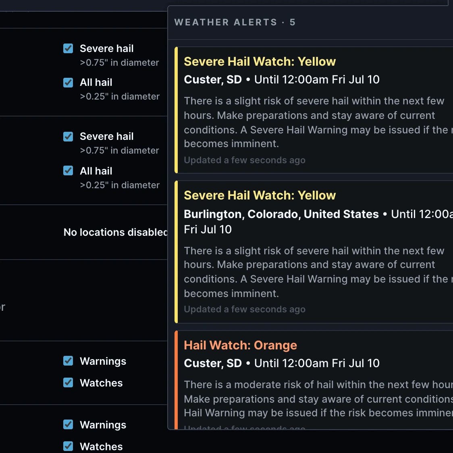Image resolution: width=453 pixels, height=453 pixels.
Task: Select 'Custer, SD' in the yellow alert
Action: [213, 79]
